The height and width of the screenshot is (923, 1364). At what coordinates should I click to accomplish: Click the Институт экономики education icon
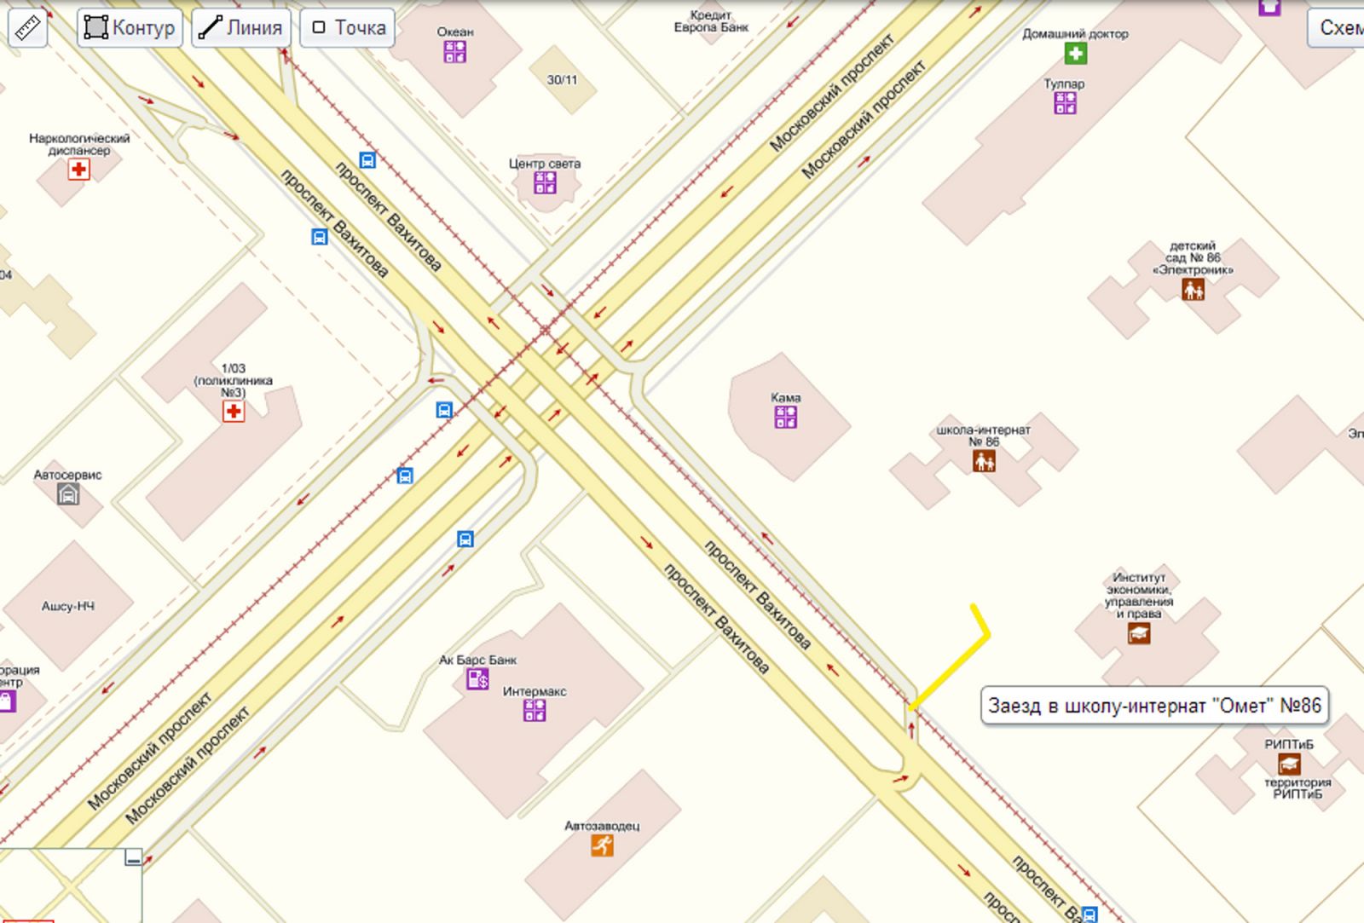click(x=1138, y=633)
